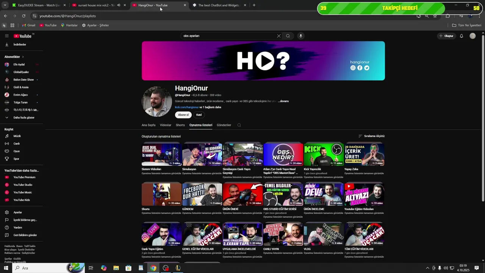485x273 pixels.
Task: Click the Abone ol subscribe button
Action: click(x=183, y=115)
